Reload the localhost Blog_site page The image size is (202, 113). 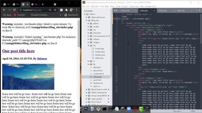click(15, 10)
